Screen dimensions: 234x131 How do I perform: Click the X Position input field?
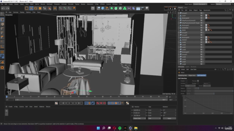click(x=139, y=110)
